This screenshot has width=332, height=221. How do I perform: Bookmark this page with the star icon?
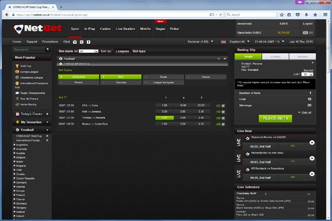(282, 14)
